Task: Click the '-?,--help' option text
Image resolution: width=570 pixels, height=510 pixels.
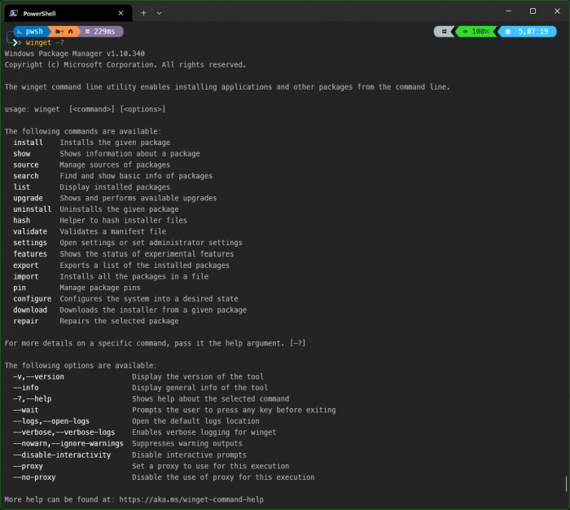Action: click(x=33, y=399)
